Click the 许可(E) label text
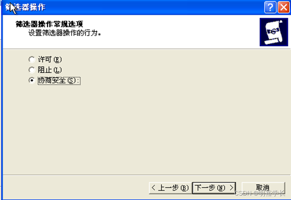Screen dimensions: 291x200 (x=50, y=59)
